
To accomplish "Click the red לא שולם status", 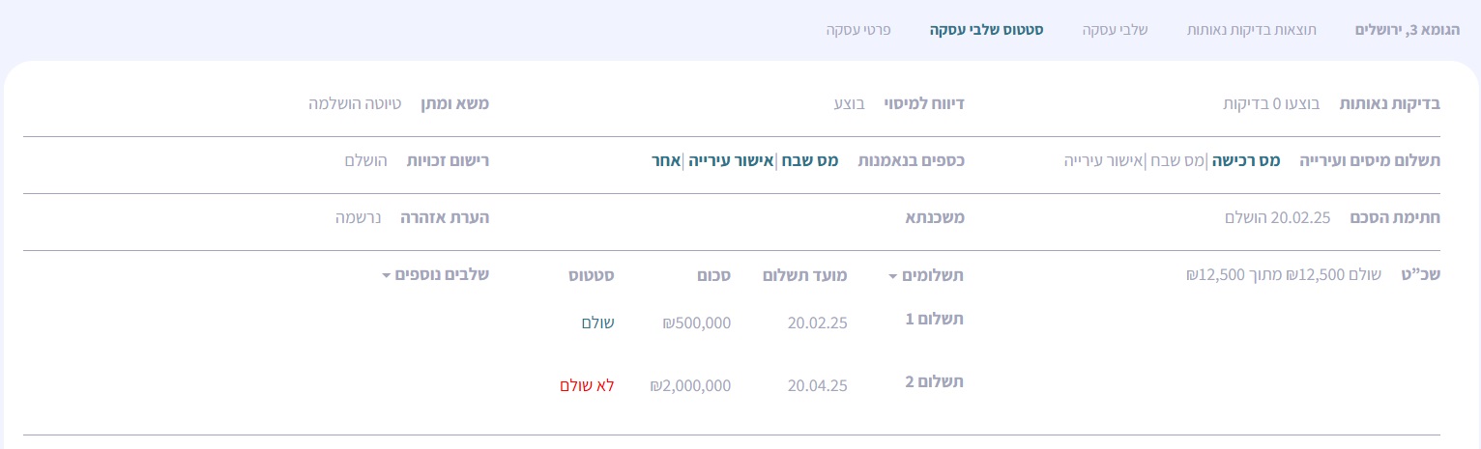I will tap(587, 385).
